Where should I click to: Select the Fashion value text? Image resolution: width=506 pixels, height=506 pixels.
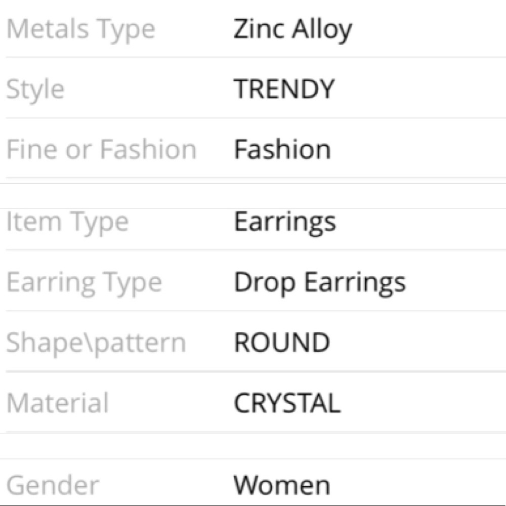[x=282, y=149]
